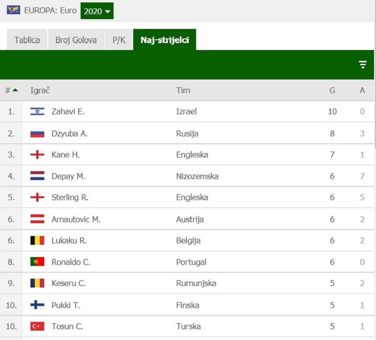This screenshot has width=376, height=340.
Task: Click the Finland flag beside Pukki T.
Action: (x=37, y=305)
